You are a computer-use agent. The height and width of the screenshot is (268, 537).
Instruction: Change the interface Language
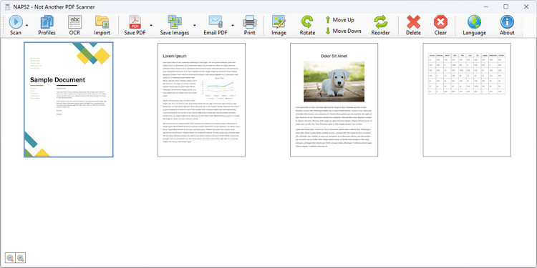pyautogui.click(x=474, y=26)
